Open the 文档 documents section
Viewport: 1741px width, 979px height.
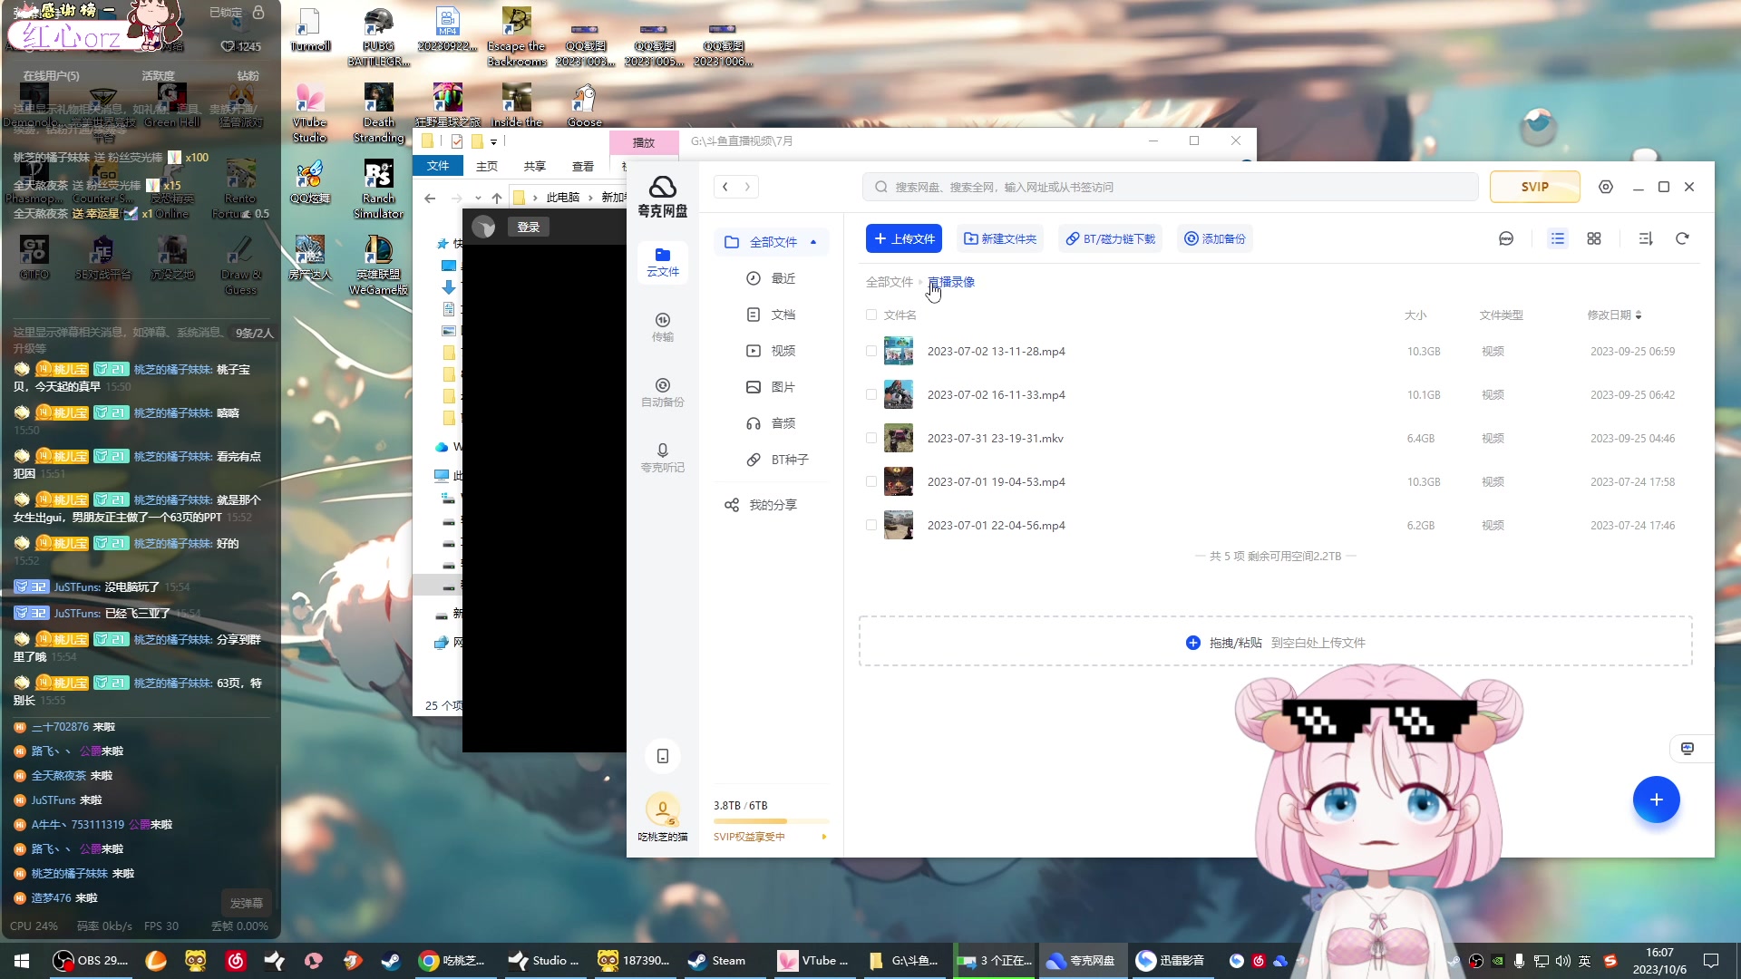click(771, 315)
